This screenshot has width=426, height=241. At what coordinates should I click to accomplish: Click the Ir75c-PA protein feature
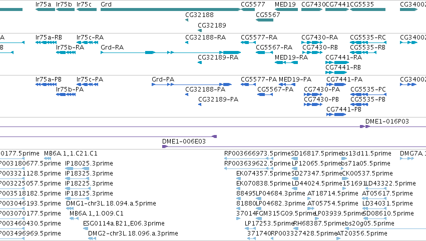click(x=87, y=84)
